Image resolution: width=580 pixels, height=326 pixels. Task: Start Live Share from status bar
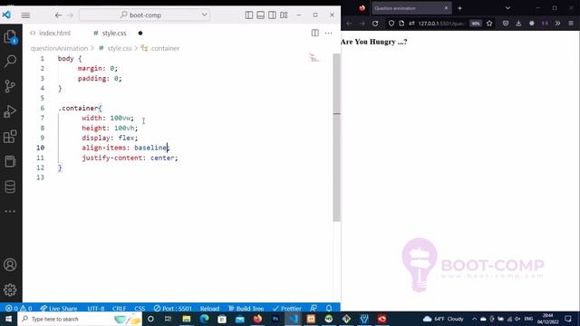point(58,308)
